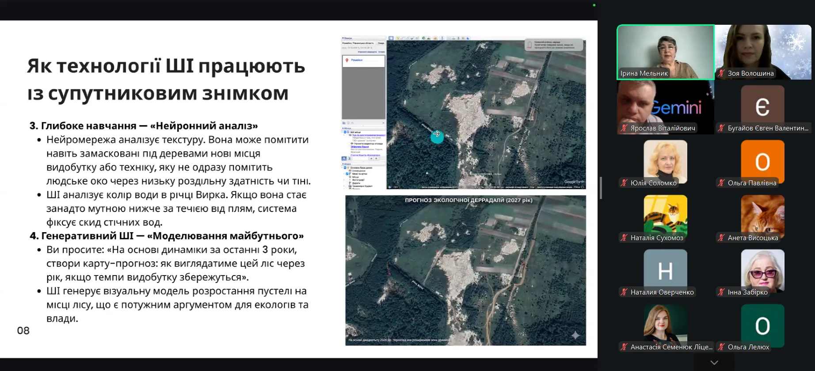
Task: Click the Google Earth logo on the satellite image
Action: coord(574,182)
